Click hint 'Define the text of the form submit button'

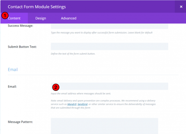[x=73, y=54]
